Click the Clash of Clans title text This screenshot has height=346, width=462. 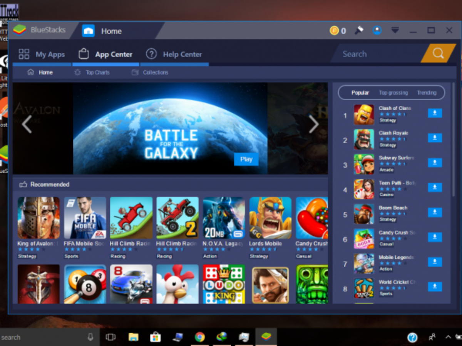tap(395, 108)
